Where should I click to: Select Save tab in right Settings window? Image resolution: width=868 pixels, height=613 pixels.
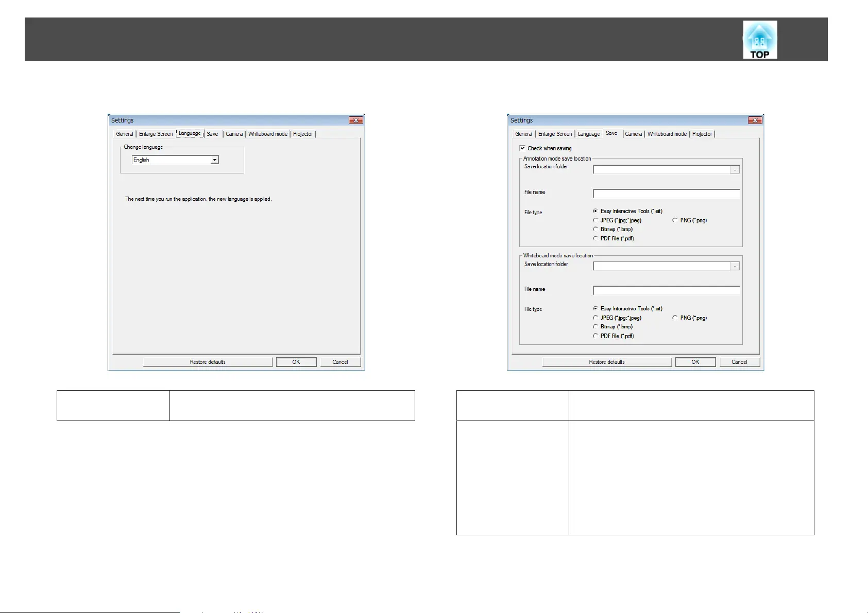click(x=612, y=133)
